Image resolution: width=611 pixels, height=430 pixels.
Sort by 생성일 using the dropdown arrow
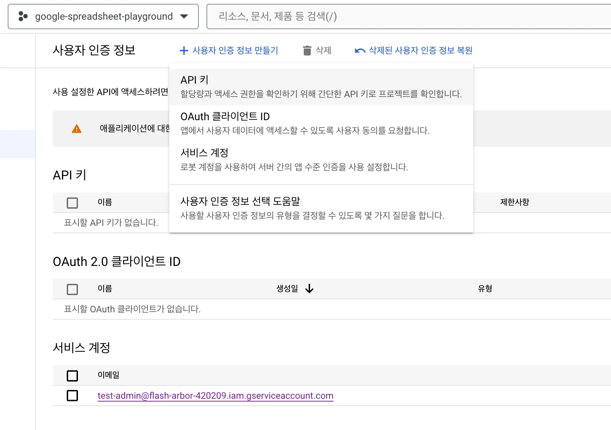309,288
